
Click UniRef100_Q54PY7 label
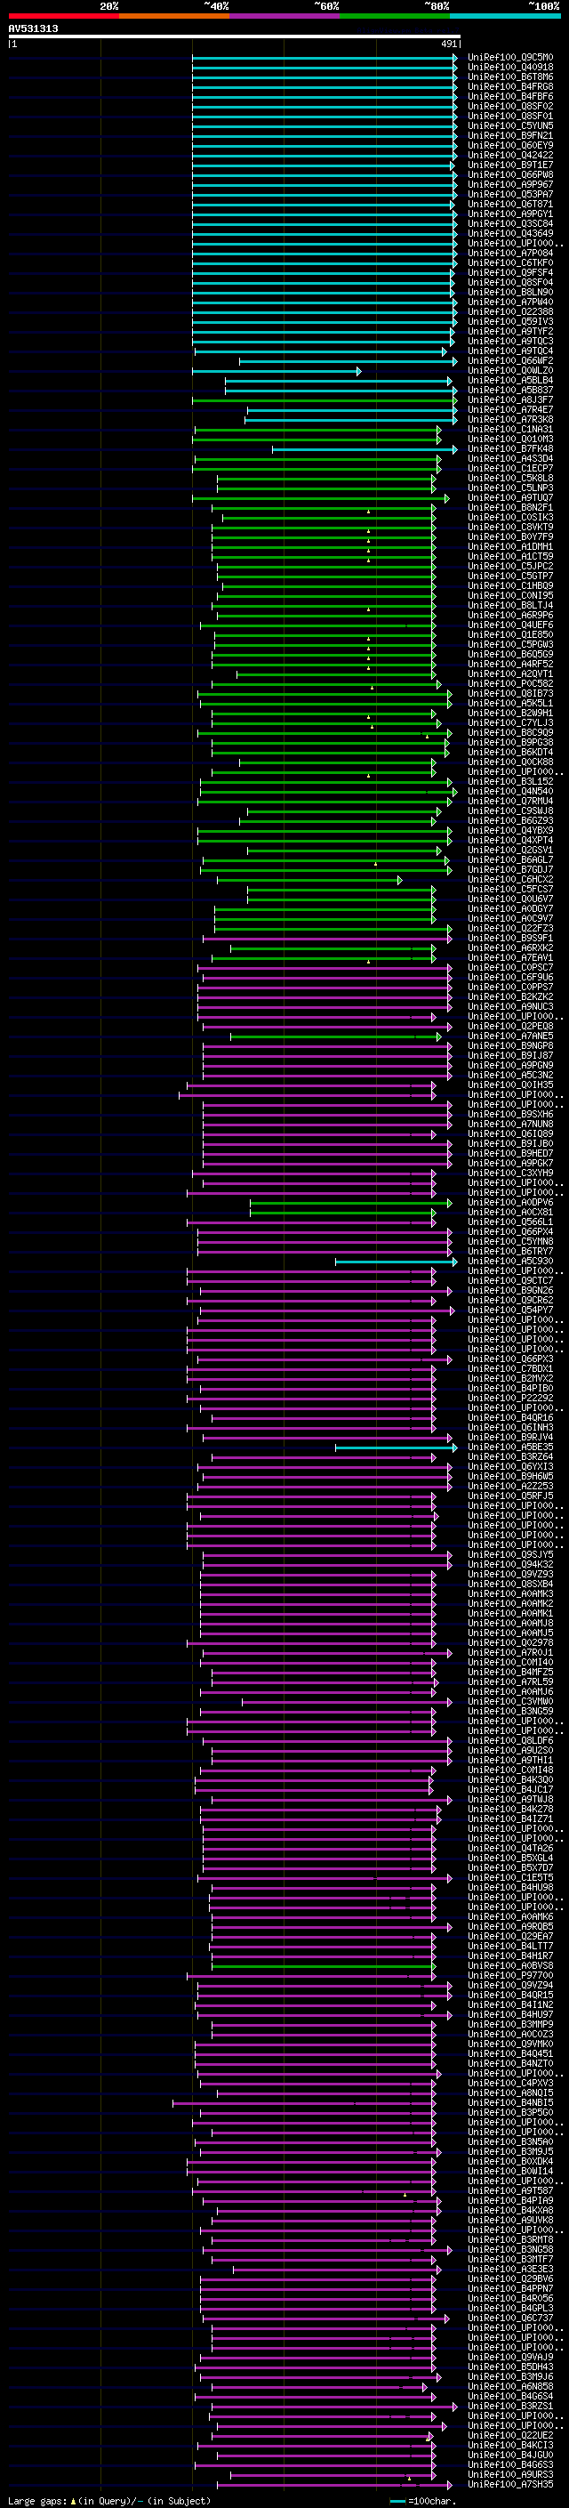tap(509, 1310)
